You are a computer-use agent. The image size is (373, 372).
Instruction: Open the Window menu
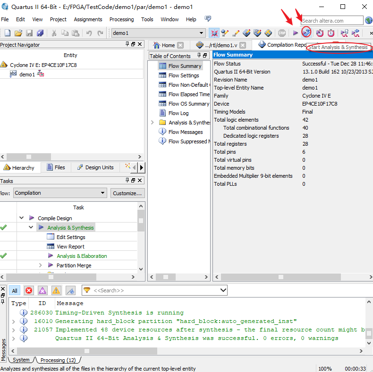(170, 19)
